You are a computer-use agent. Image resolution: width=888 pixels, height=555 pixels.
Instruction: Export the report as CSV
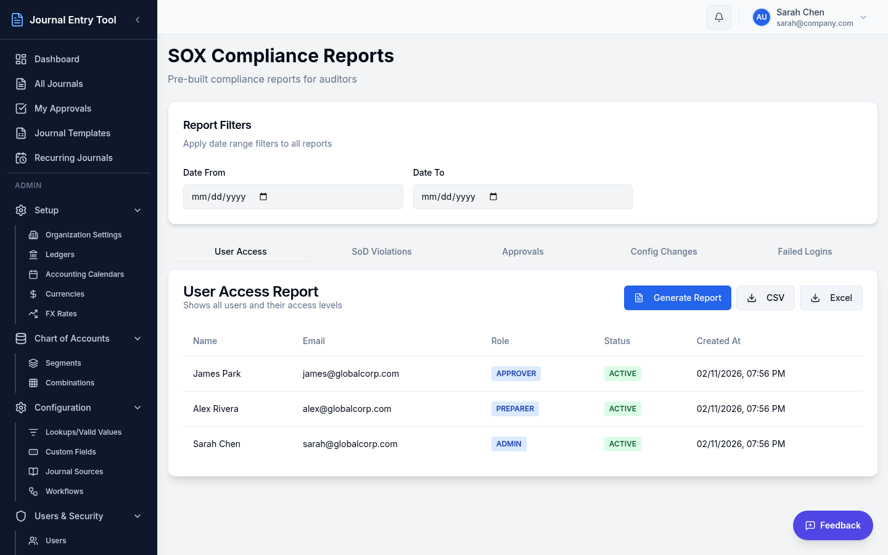765,298
